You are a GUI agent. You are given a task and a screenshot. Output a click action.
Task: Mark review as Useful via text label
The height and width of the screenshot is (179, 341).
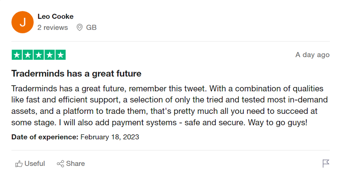tap(35, 164)
